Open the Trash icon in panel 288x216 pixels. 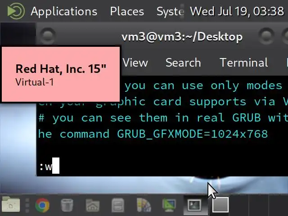point(67,205)
